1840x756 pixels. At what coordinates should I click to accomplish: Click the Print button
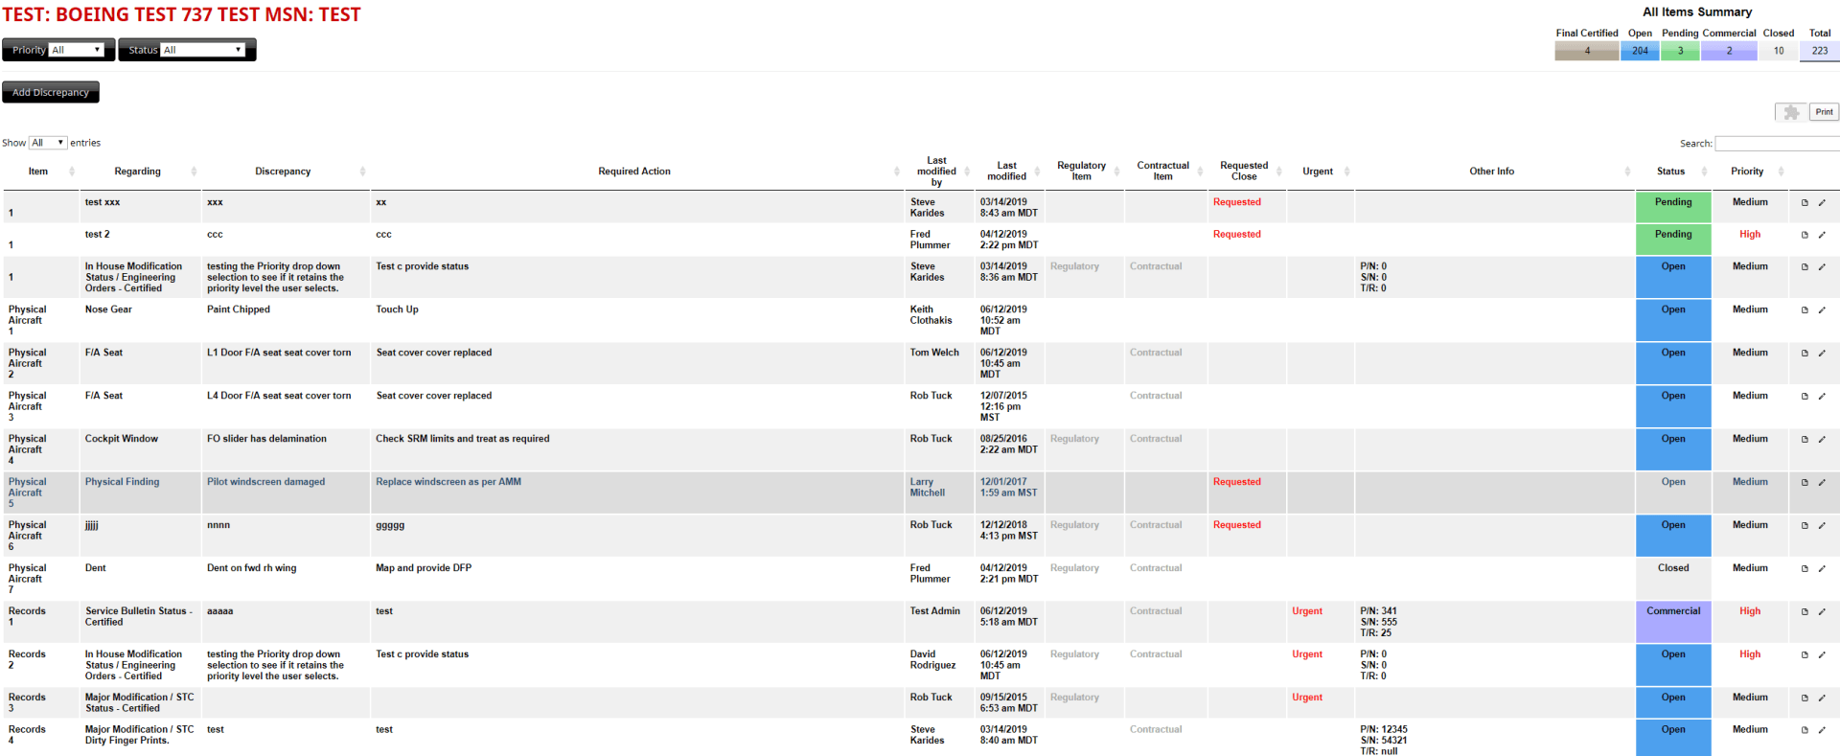tap(1824, 112)
